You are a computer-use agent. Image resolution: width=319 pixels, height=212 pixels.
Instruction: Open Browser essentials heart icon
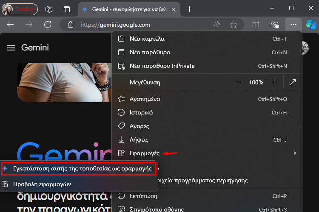[275, 25]
